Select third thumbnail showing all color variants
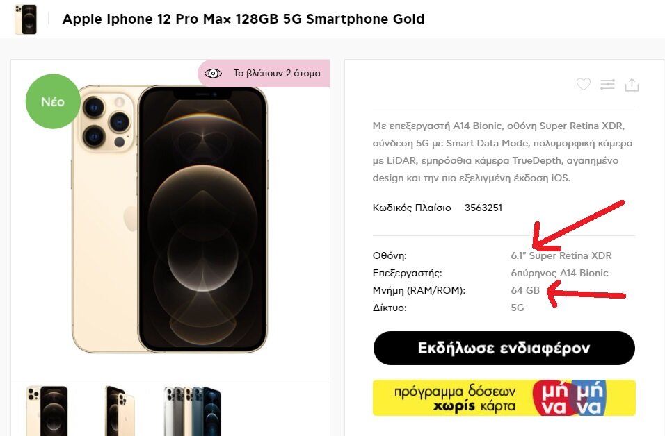The width and height of the screenshot is (665, 436). click(193, 410)
